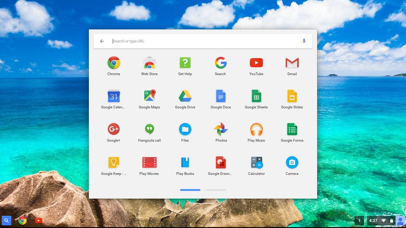Launch Google Drawings
Viewport: 406px width, 228px height.
pyautogui.click(x=220, y=162)
